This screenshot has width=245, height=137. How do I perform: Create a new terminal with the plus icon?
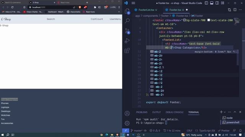[221, 112]
